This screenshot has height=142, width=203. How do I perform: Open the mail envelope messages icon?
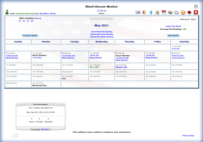point(138,12)
